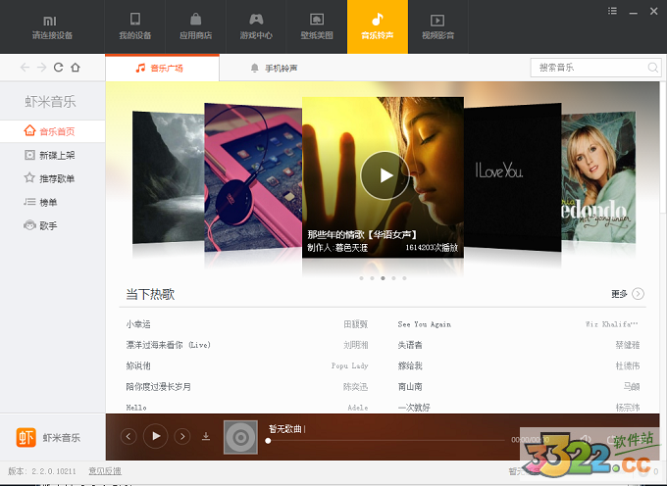The height and width of the screenshot is (486, 667).
Task: Open the 应用商店 app store
Action: coord(195,26)
